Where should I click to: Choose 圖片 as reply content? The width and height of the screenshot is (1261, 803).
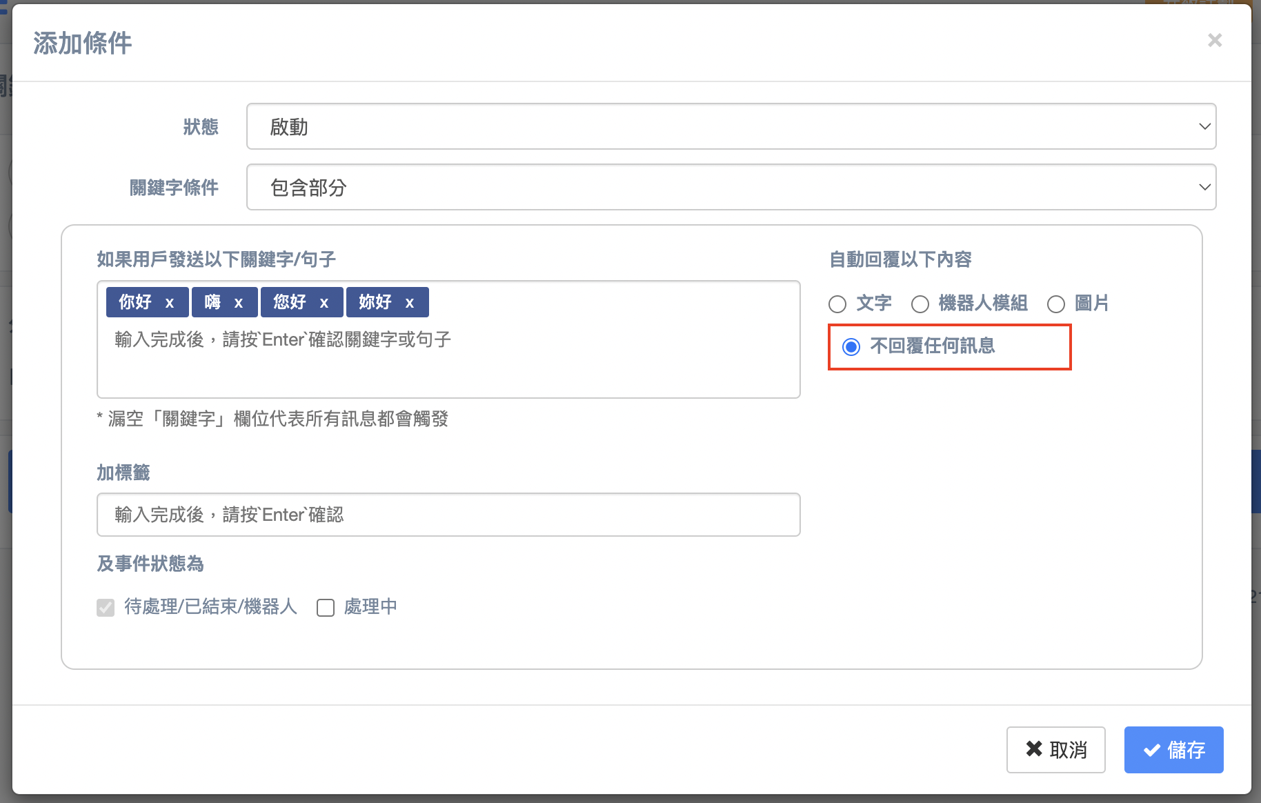tap(1056, 304)
